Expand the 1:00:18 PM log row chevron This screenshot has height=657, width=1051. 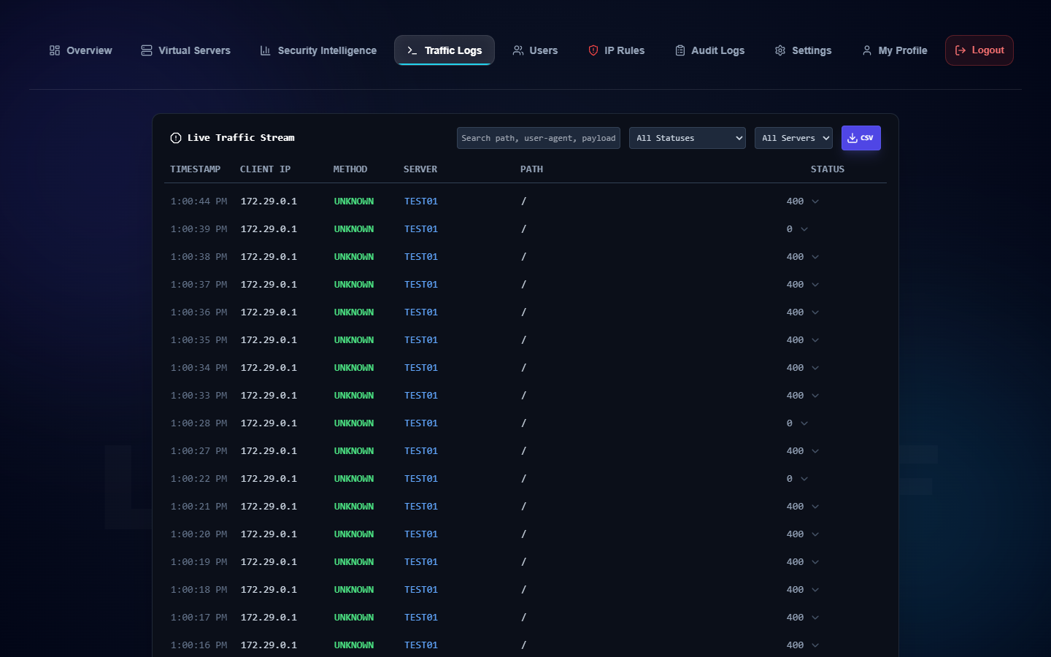point(815,590)
